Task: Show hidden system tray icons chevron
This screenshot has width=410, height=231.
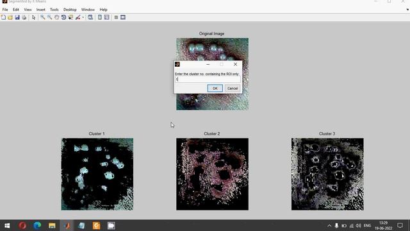Action: [x=329, y=225]
